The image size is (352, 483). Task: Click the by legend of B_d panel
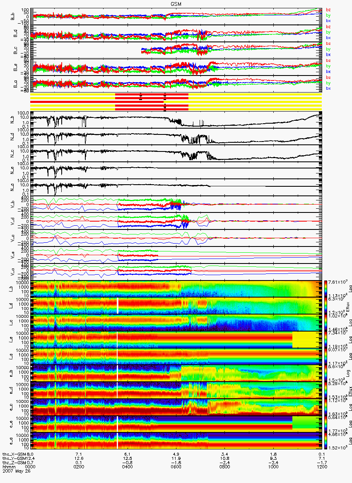328,32
